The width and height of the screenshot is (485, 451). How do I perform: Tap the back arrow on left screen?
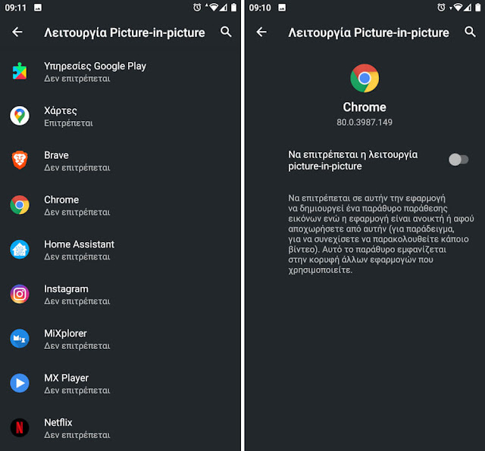pyautogui.click(x=17, y=32)
